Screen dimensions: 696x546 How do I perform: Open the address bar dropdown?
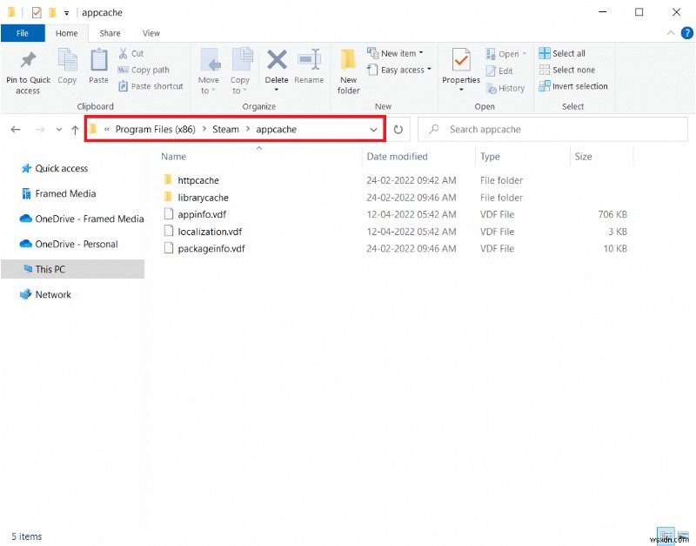(373, 129)
